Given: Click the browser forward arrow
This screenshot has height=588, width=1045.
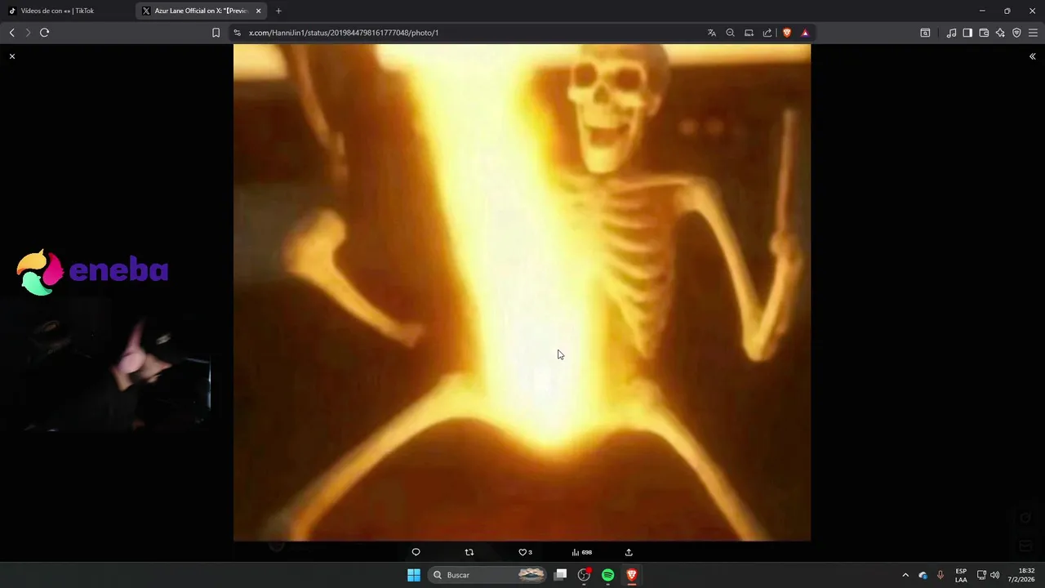Looking at the screenshot, I should [x=28, y=33].
